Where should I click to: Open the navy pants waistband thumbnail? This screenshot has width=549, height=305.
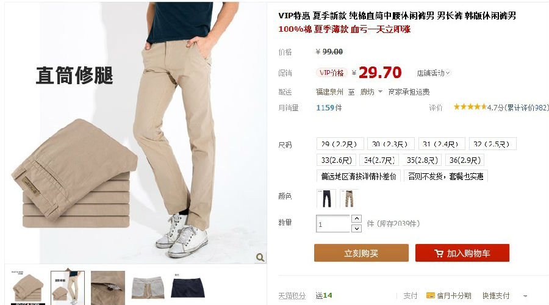coord(188,287)
